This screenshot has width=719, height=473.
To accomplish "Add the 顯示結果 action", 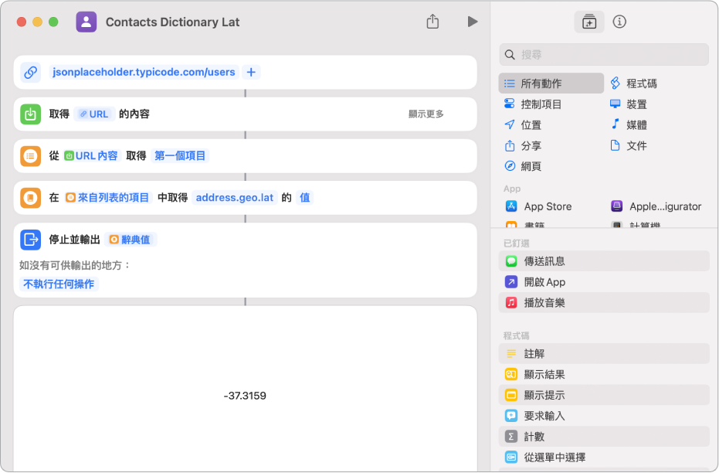I will [x=604, y=374].
